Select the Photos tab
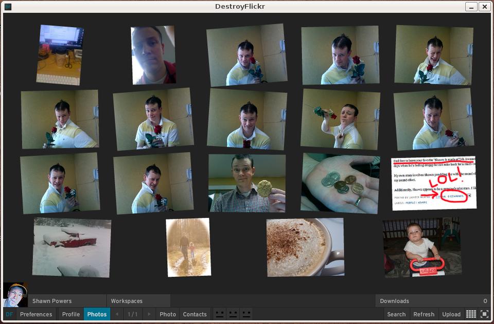The image size is (494, 324). click(97, 314)
